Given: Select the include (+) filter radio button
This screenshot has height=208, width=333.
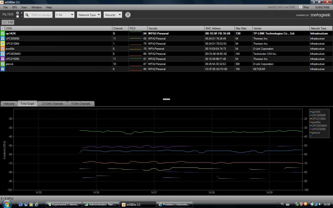Looking at the screenshot, I should 18,13.
